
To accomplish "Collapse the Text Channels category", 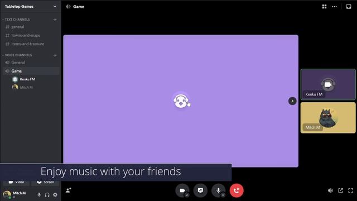I will (x=16, y=20).
